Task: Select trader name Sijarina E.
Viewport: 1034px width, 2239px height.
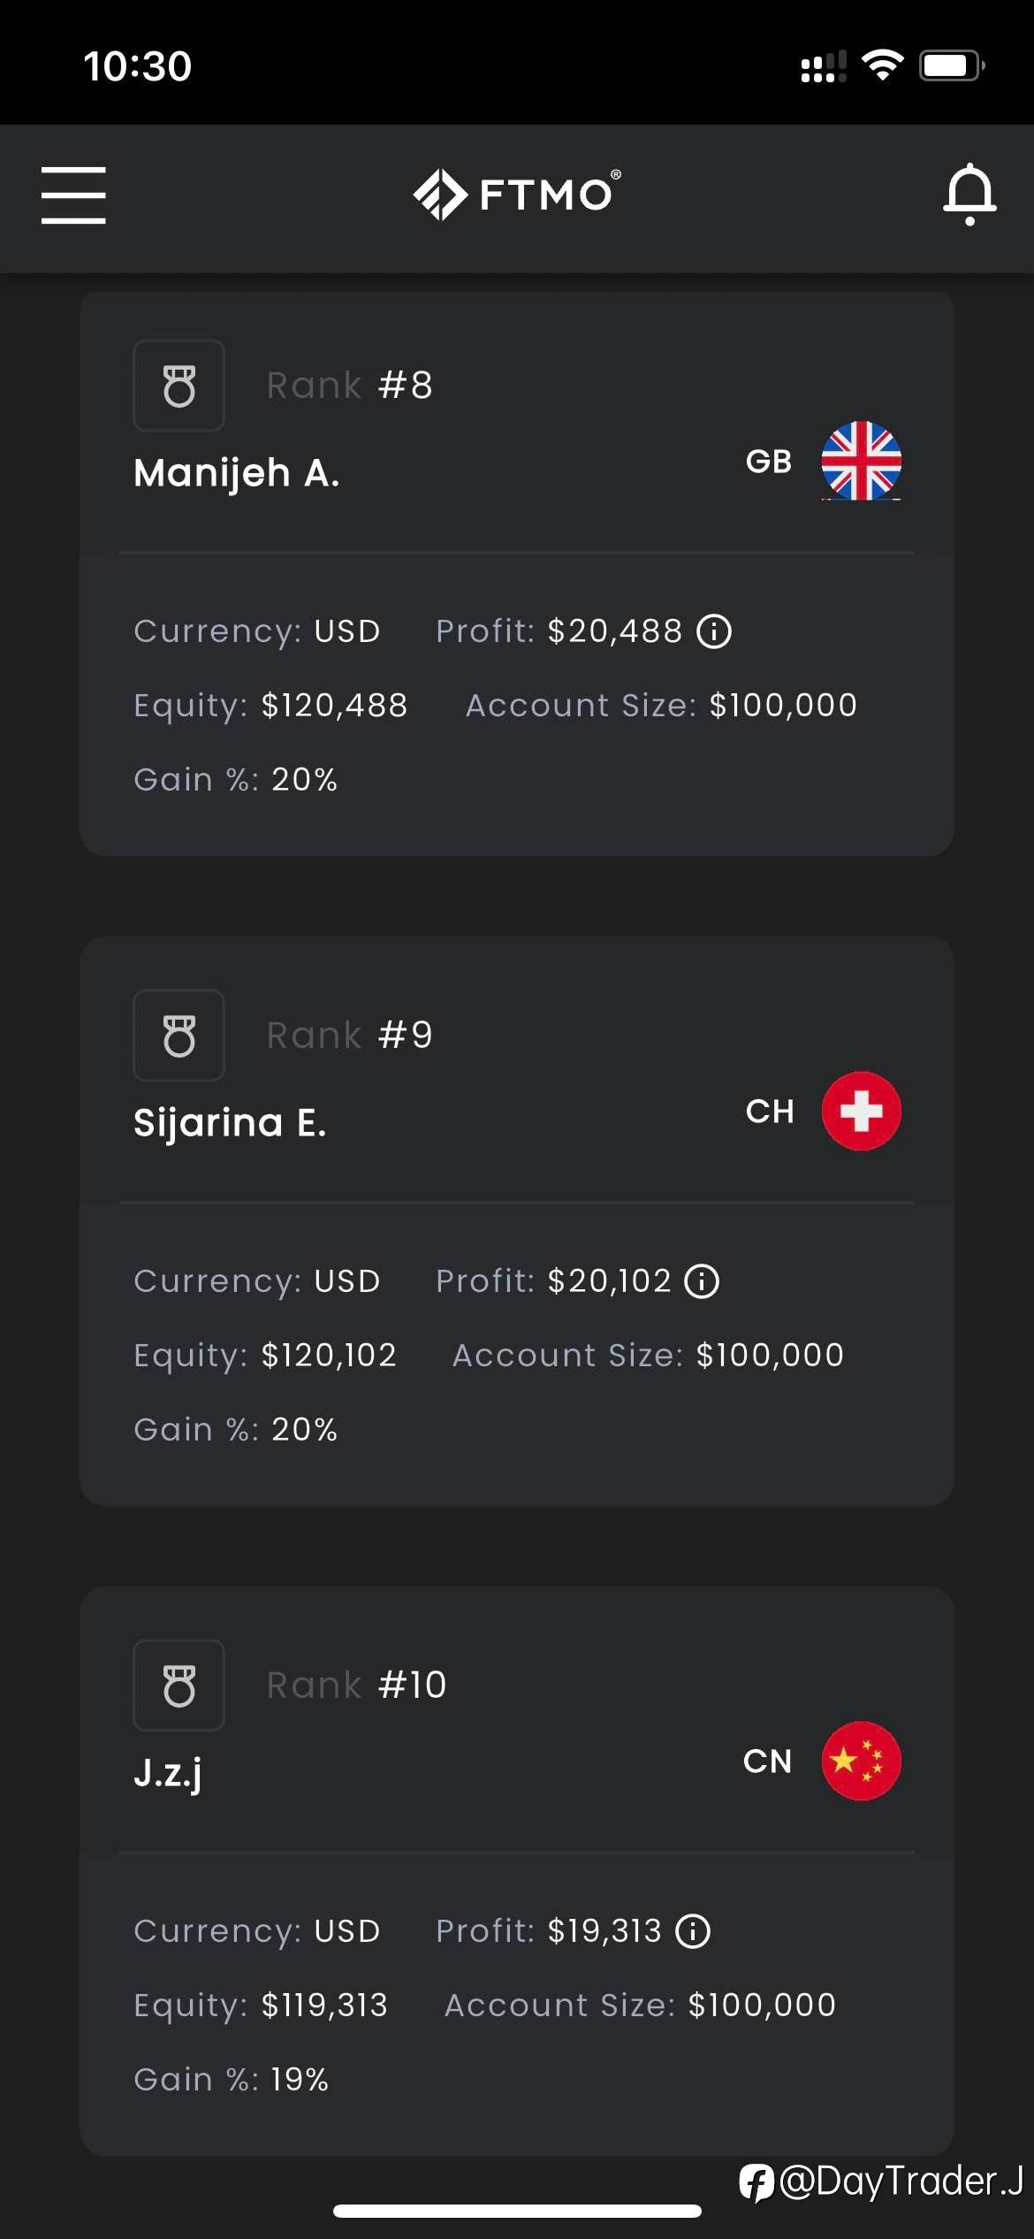Action: click(230, 1123)
